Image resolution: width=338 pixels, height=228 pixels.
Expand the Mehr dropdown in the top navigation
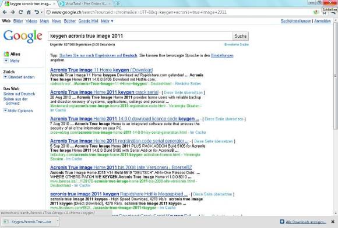(x=107, y=21)
